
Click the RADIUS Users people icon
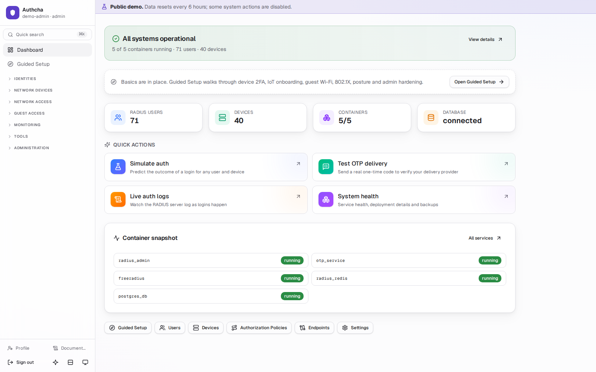coord(118,118)
